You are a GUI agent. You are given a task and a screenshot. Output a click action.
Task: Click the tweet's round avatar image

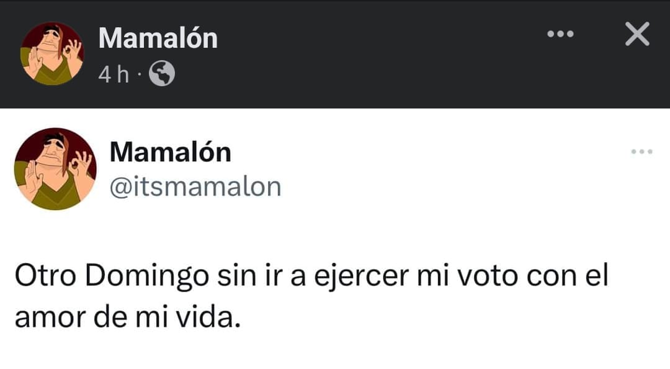pyautogui.click(x=55, y=169)
